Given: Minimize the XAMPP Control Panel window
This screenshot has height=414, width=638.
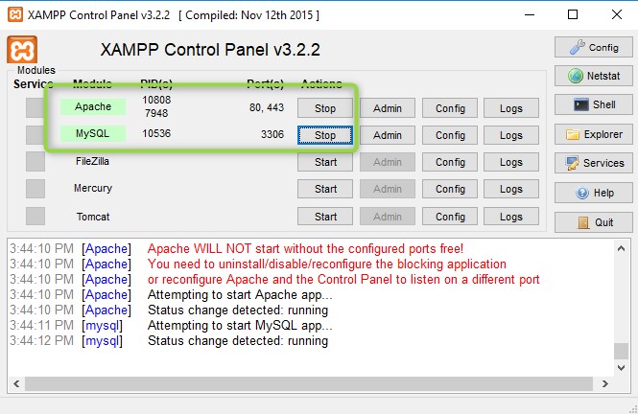Looking at the screenshot, I should click(530, 15).
